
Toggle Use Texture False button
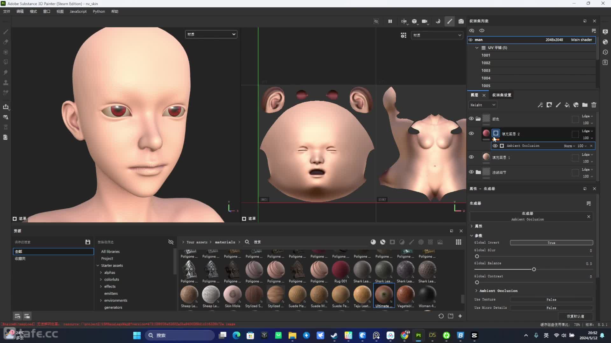pos(551,299)
